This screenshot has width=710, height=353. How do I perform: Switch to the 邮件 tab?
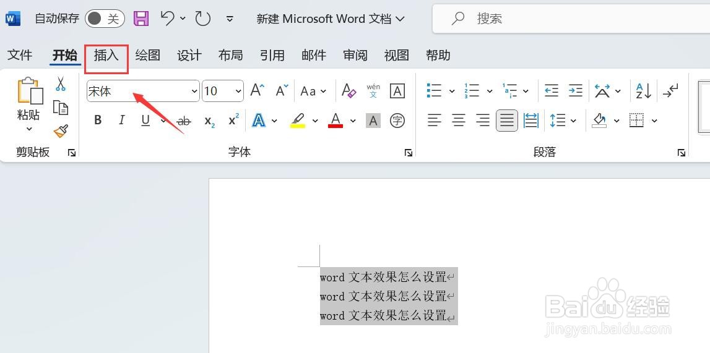click(x=314, y=55)
